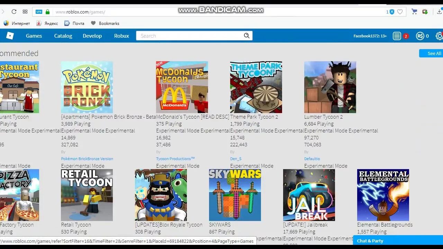Open McDonald's Tycoon game thumbnail
This screenshot has height=249, width=443.
[x=182, y=87]
